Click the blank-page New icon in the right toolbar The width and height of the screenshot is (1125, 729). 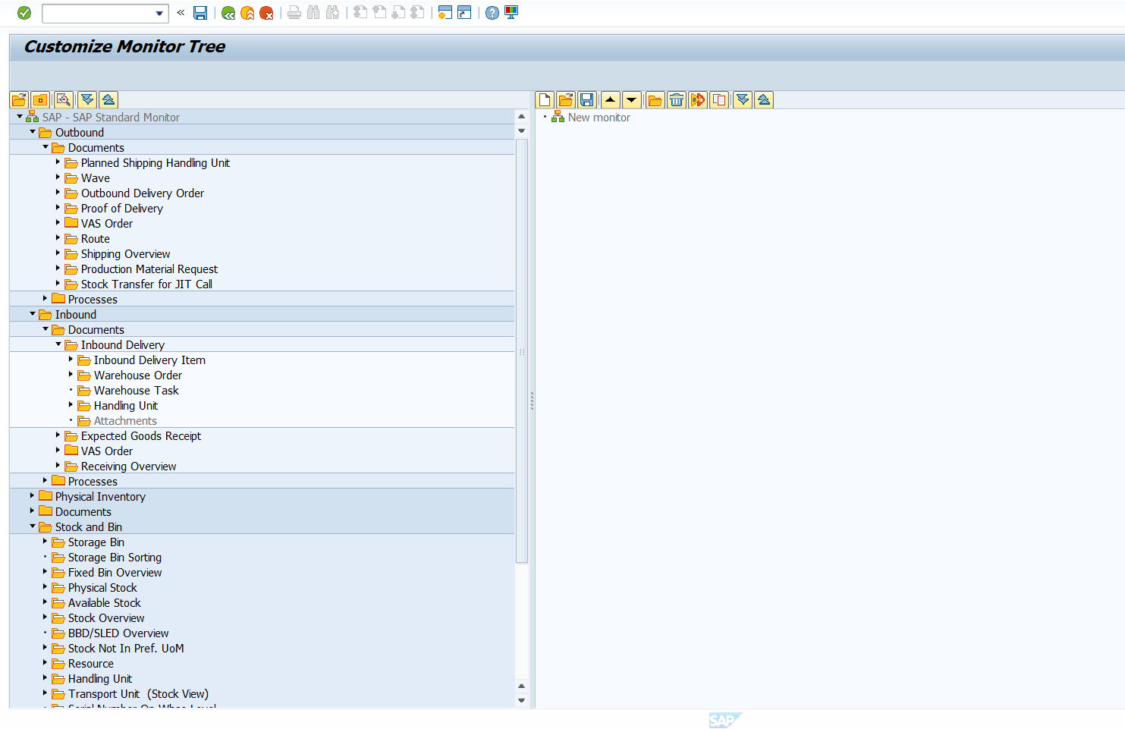click(x=545, y=100)
